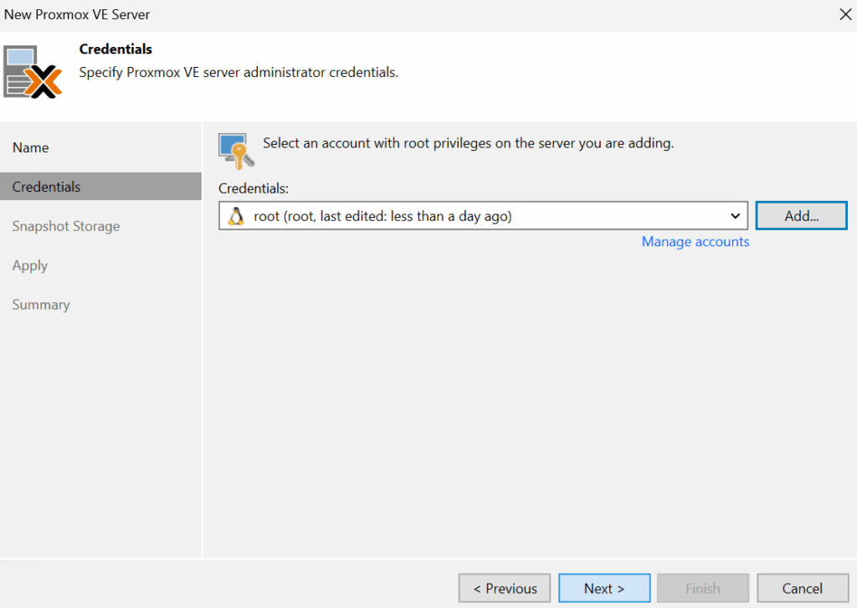This screenshot has width=857, height=608.
Task: Click the credentials key and monitor icon
Action: 236,151
